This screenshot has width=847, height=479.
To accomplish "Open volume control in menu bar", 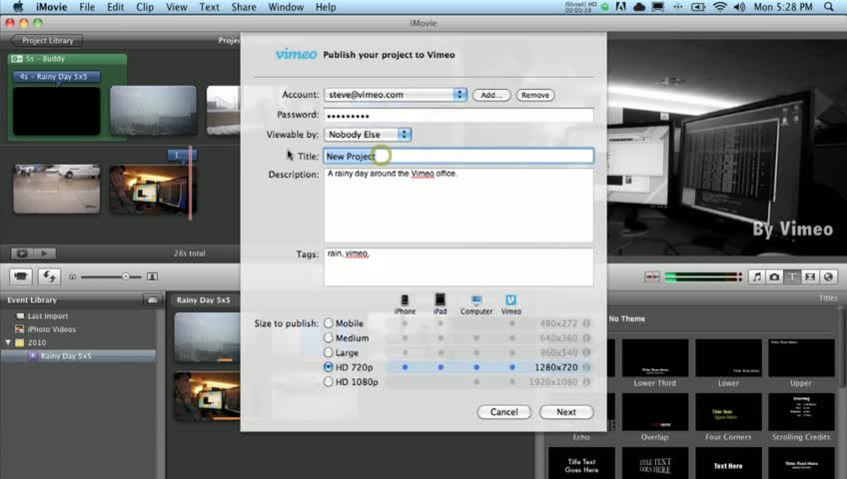I will 739,7.
